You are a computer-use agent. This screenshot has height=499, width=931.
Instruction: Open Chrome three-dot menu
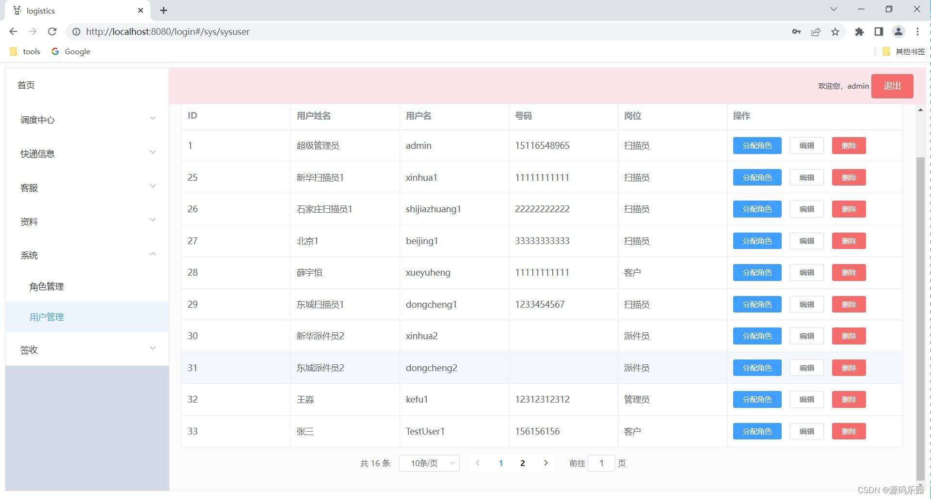(x=917, y=31)
